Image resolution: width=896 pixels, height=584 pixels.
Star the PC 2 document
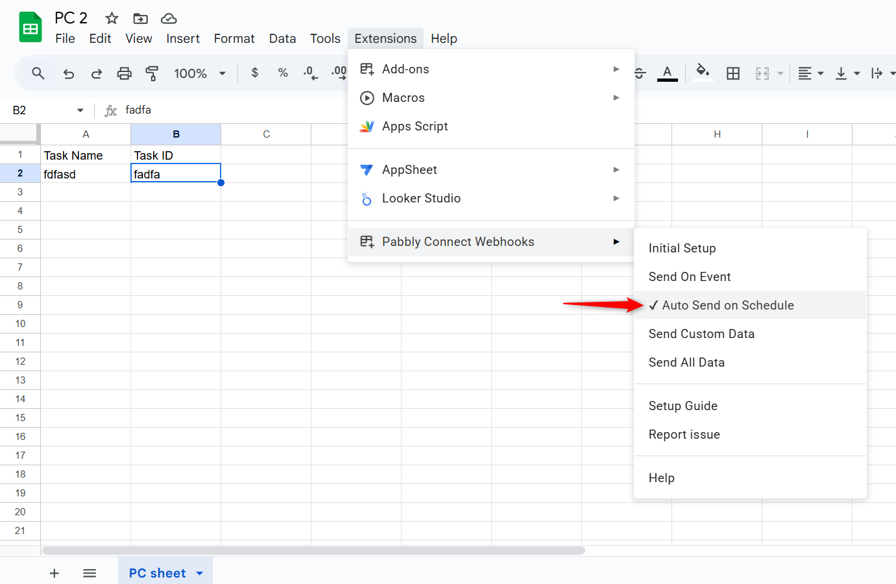[x=112, y=18]
